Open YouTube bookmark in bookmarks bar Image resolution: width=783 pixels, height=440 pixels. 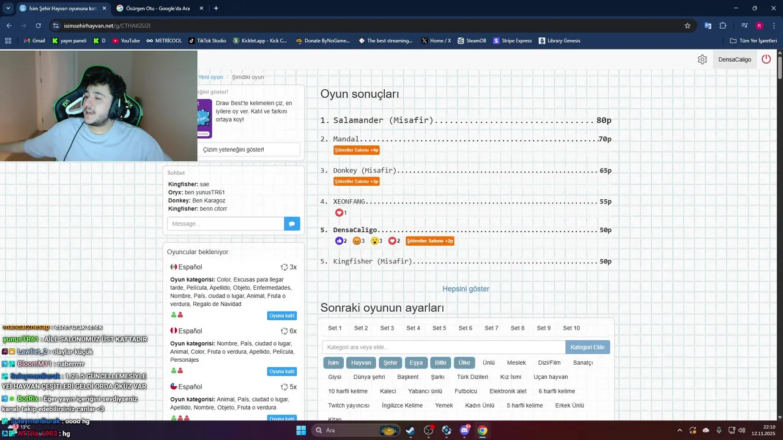[126, 41]
